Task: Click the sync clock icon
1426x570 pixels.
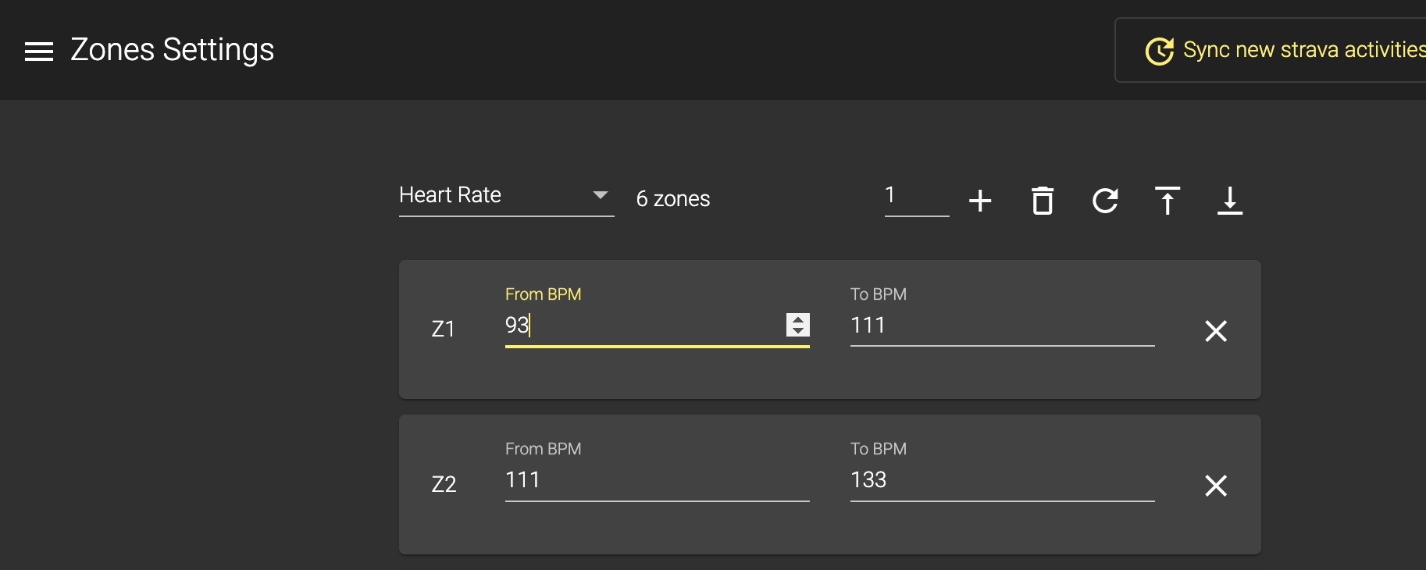Action: pos(1160,51)
